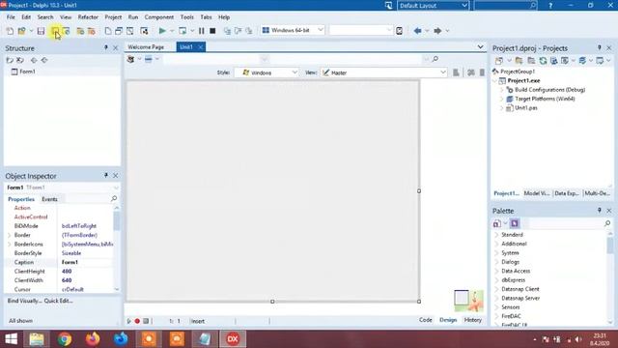Viewport: 618px width, 348px height.
Task: Pin the Structure panel
Action: tap(105, 47)
